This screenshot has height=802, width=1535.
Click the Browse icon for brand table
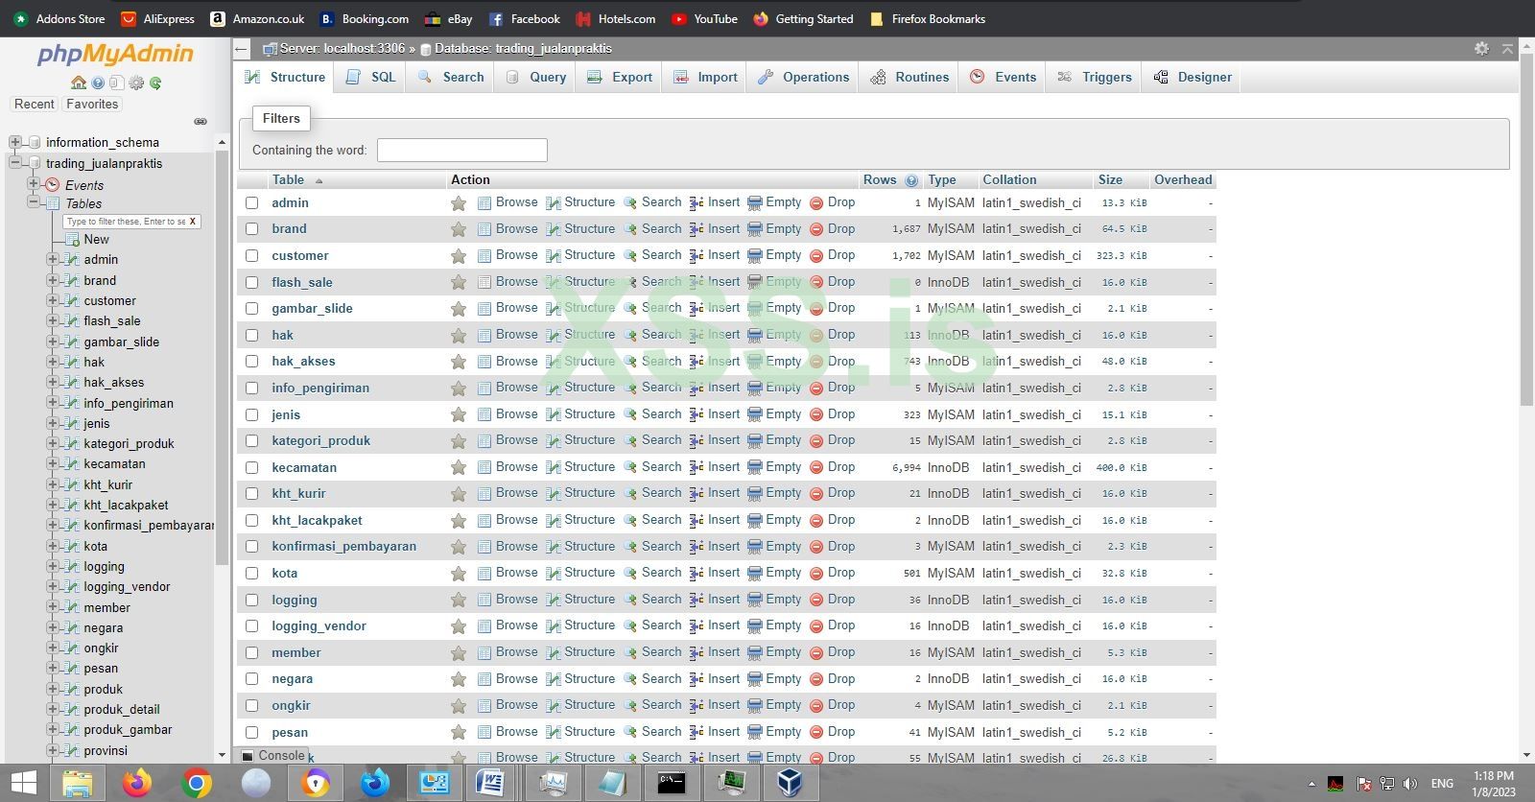pos(484,229)
